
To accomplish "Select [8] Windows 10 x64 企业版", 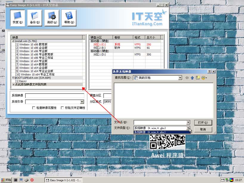I will (47, 68).
